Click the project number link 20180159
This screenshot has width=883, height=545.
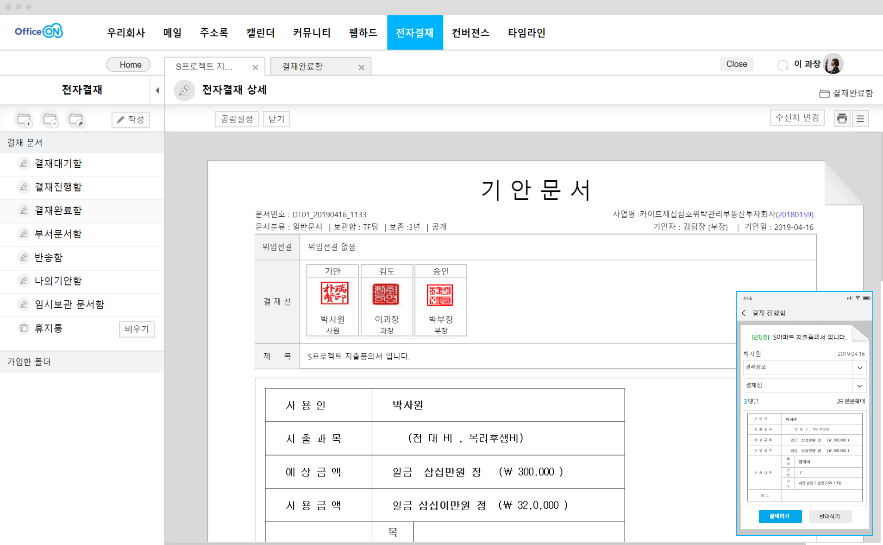pyautogui.click(x=794, y=215)
